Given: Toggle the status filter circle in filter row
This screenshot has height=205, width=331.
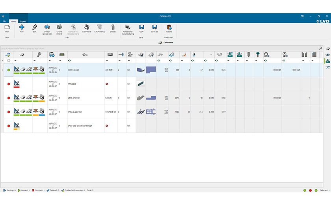Looking at the screenshot, I should point(9,60).
